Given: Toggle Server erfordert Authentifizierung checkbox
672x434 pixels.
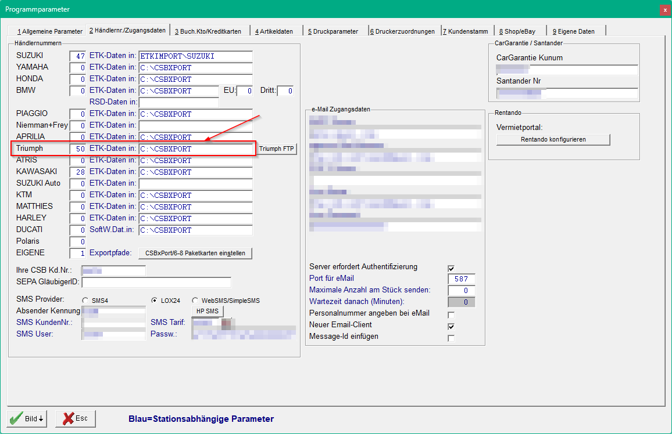Looking at the screenshot, I should coord(451,269).
